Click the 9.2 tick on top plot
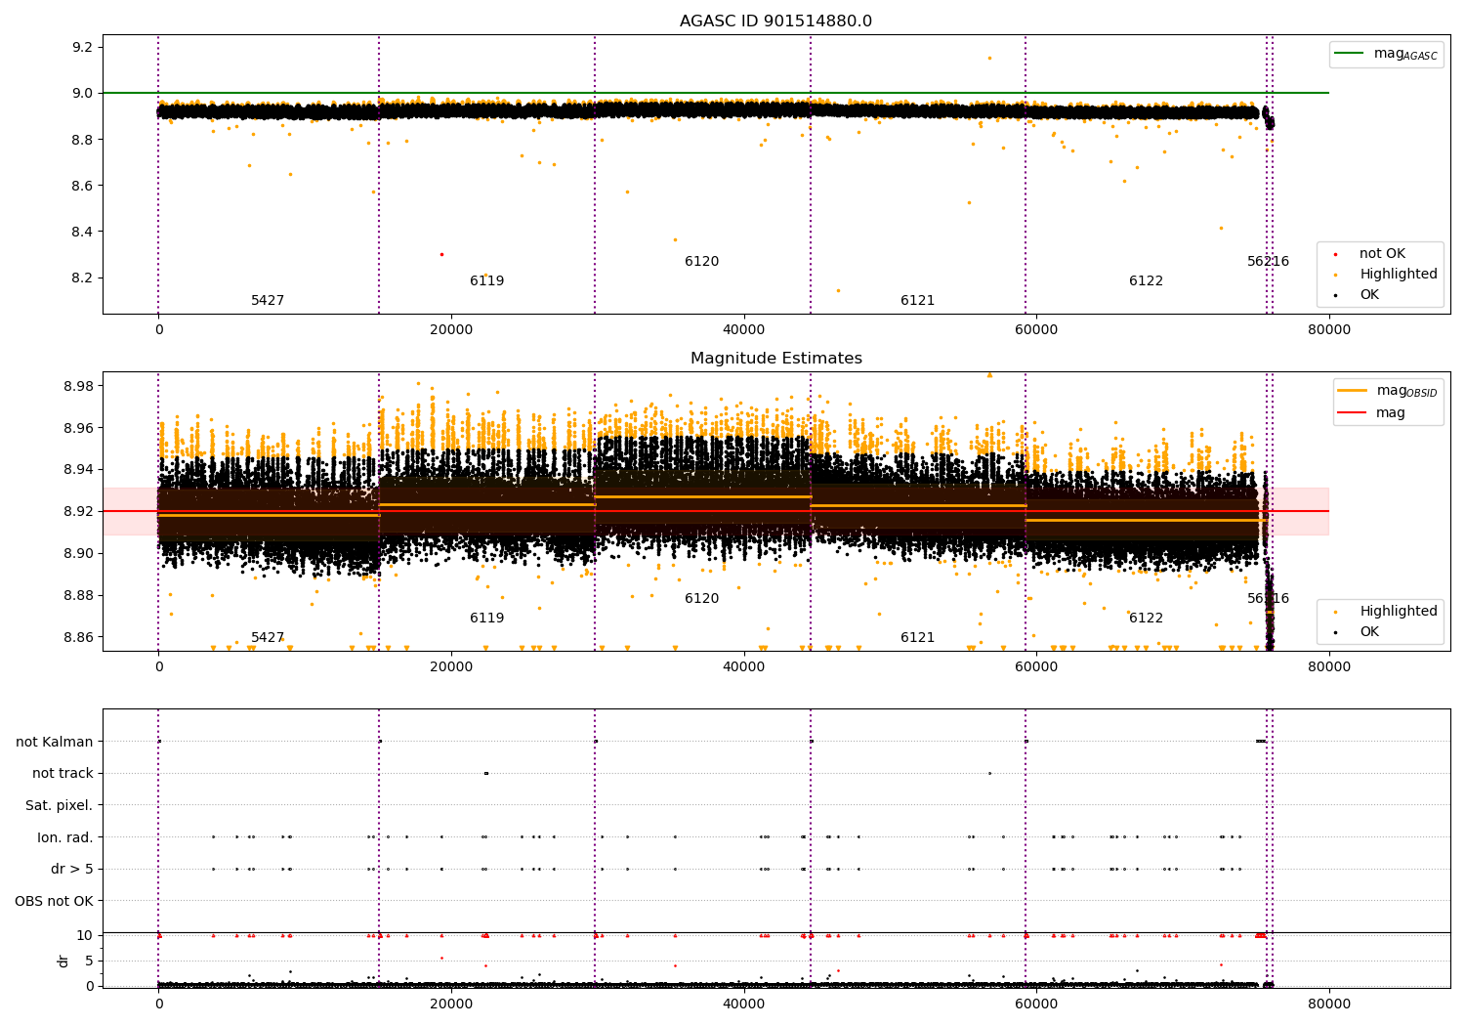This screenshot has width=1465, height=1026. coord(83,48)
